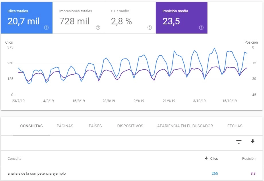The image size is (264, 181).
Task: Click the query analisis de la competencia ejemplo
Action: (36, 174)
